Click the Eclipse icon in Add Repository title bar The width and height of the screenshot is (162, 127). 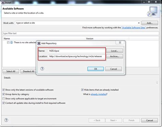[x=39, y=43]
